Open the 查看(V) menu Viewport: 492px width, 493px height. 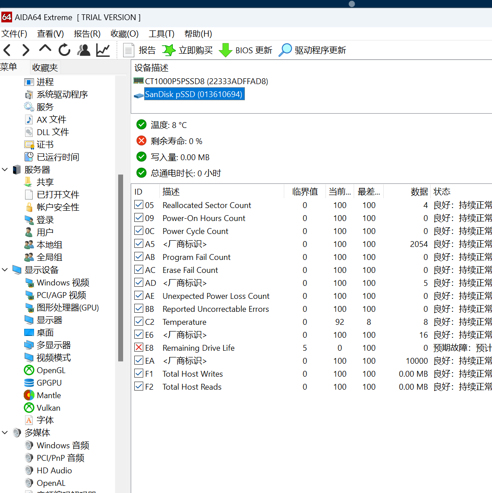[50, 34]
